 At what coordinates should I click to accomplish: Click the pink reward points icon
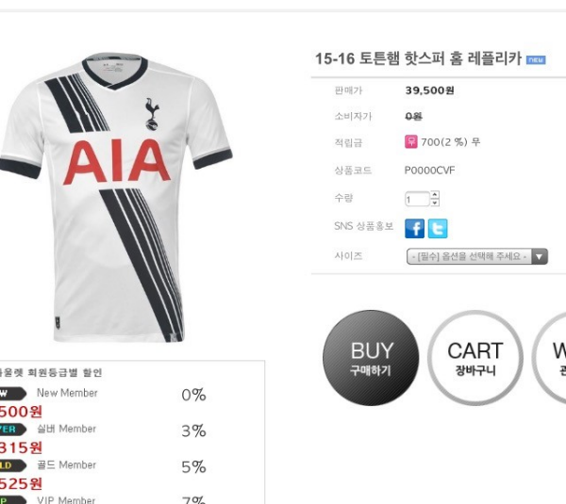pos(410,141)
